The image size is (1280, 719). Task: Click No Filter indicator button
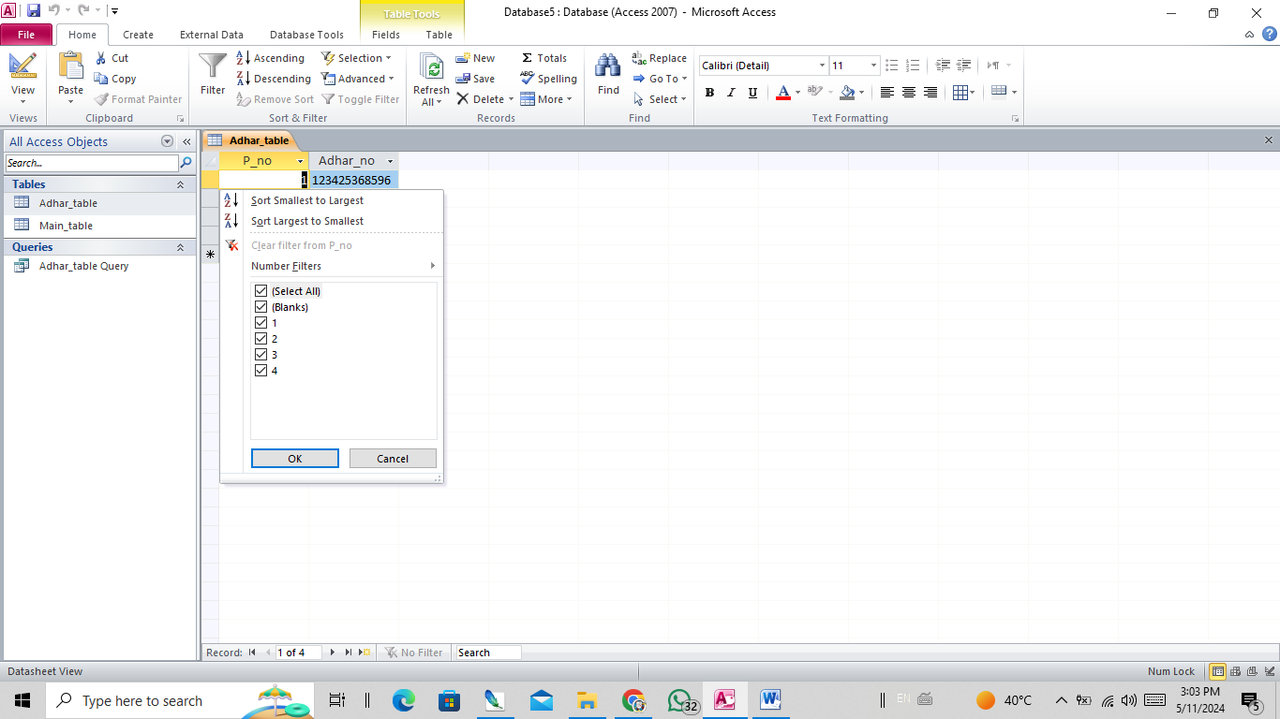coord(413,653)
